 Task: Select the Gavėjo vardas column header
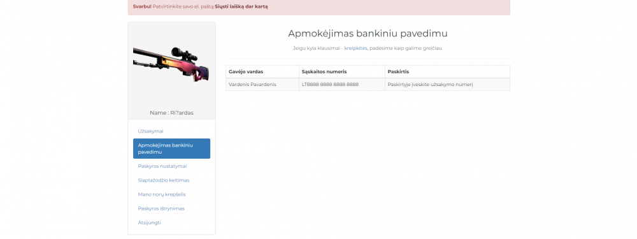coord(262,71)
